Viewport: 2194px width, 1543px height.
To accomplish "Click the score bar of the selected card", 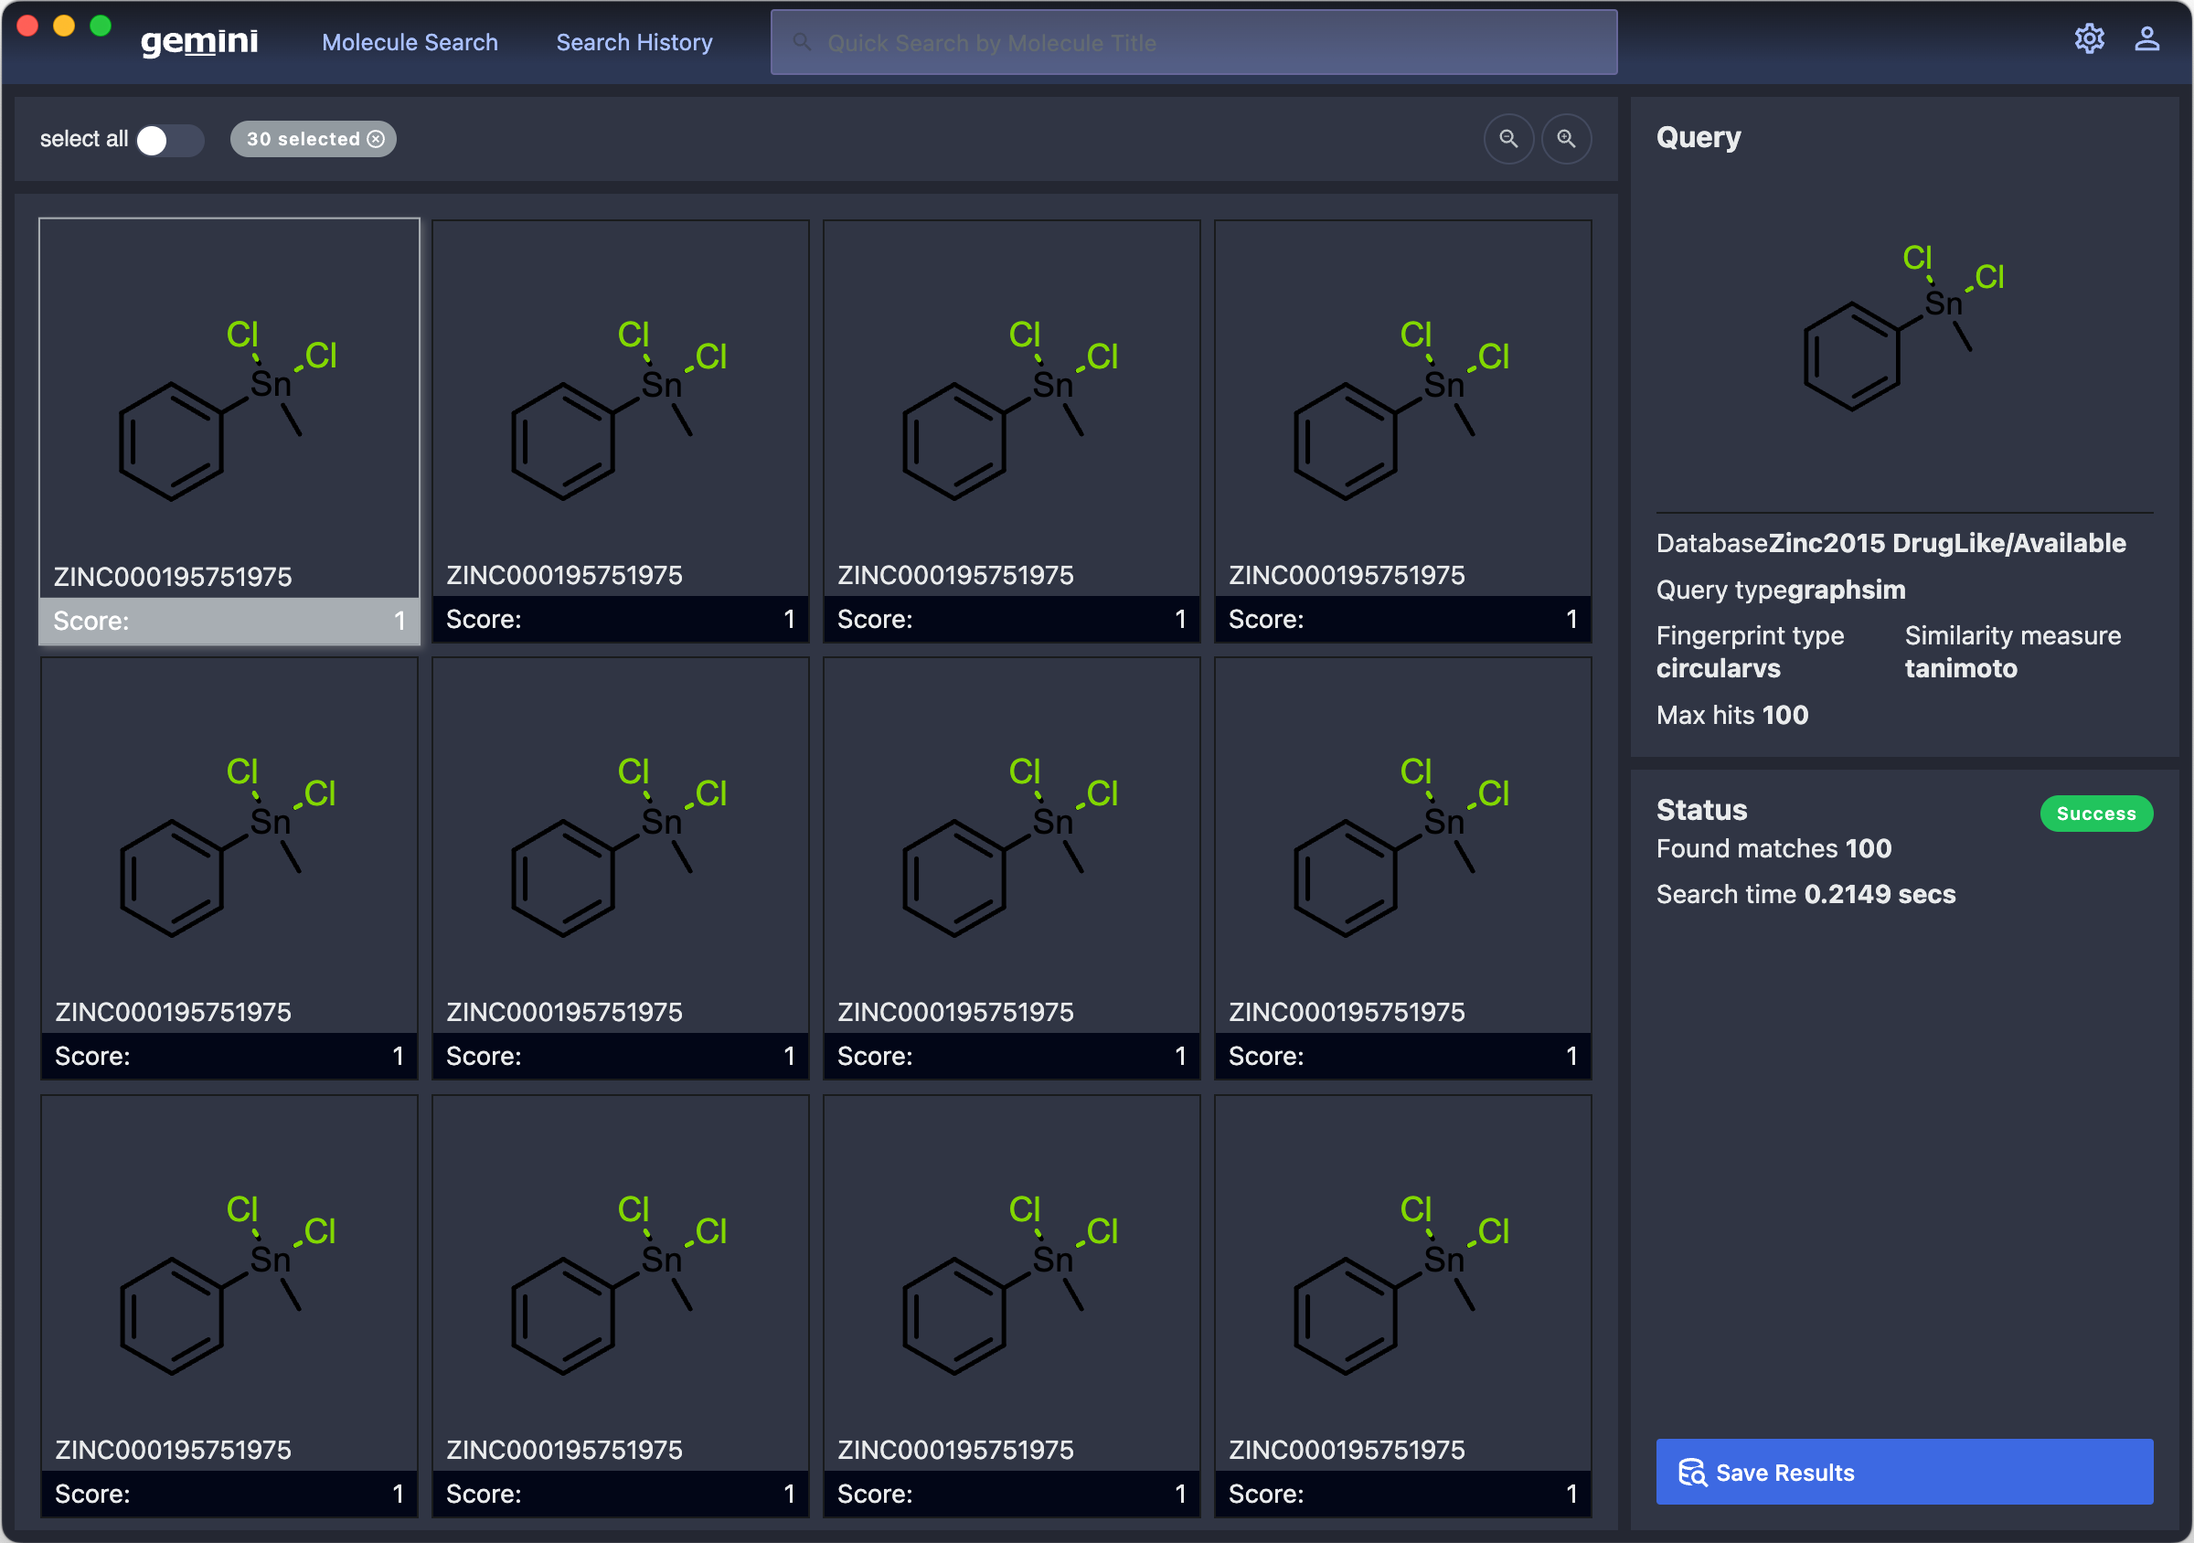I will [x=229, y=620].
